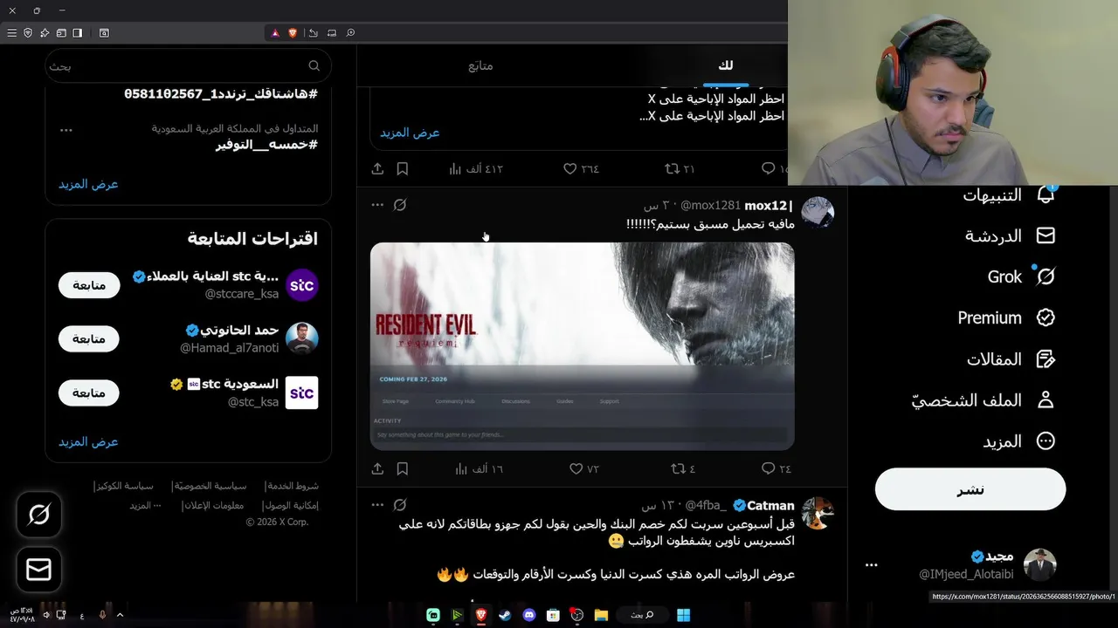Open معلومات الإعلان footer link
The width and height of the screenshot is (1118, 628).
(214, 505)
